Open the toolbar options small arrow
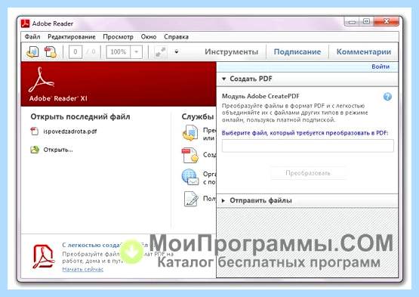 pos(177,52)
